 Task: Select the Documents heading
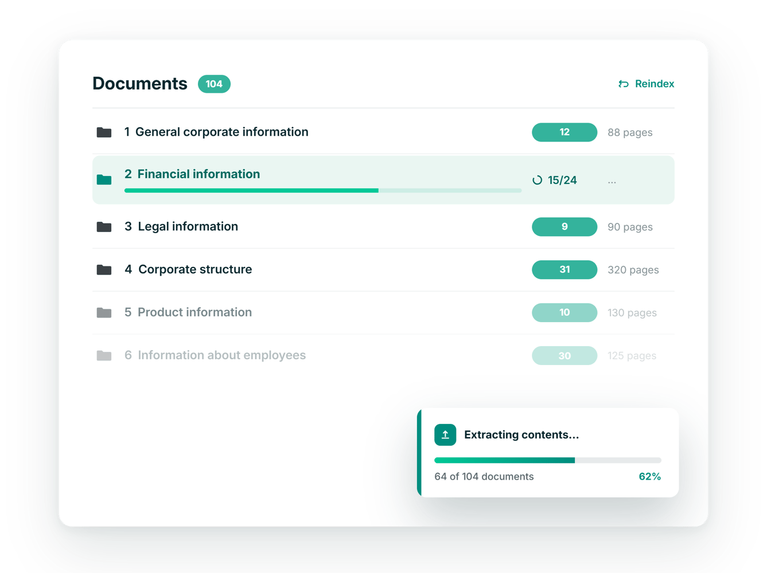(140, 84)
